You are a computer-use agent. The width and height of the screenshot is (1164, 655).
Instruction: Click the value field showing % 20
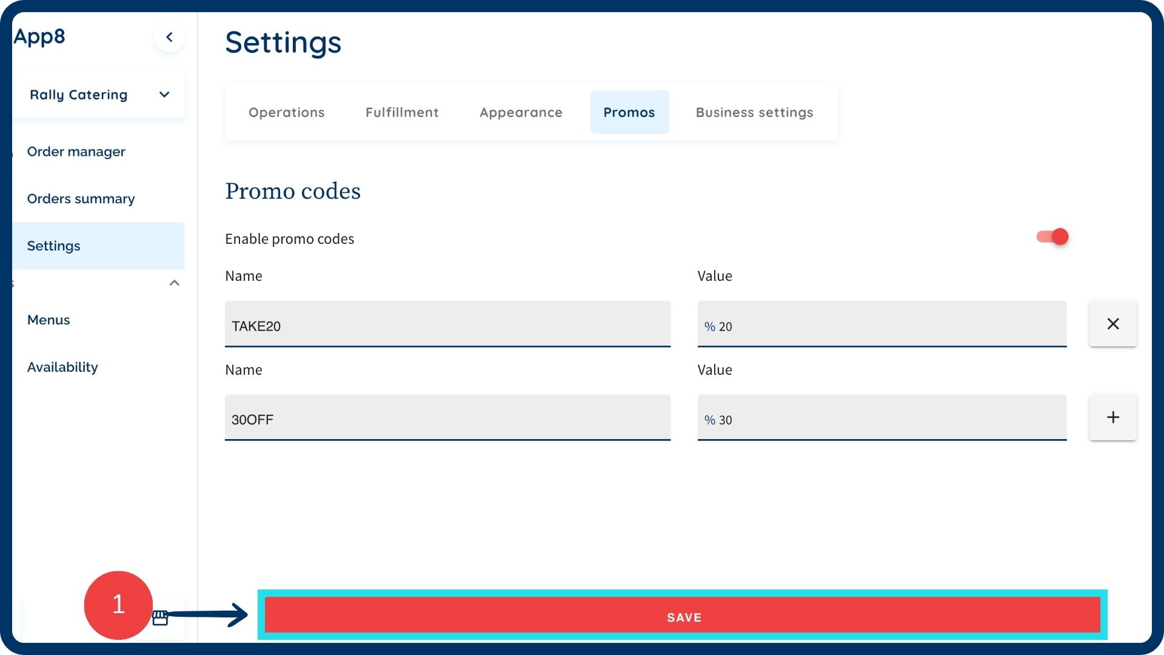(x=881, y=324)
